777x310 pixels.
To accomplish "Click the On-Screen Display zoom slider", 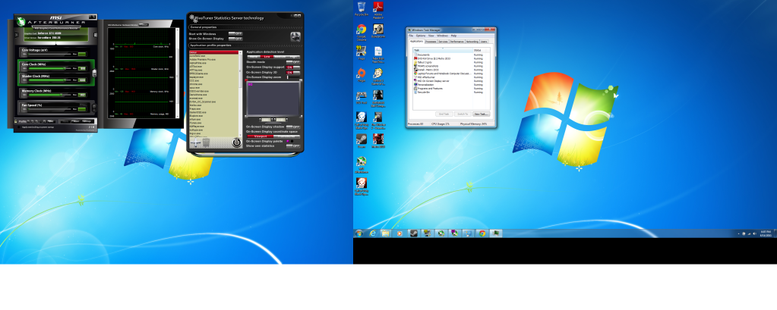I will pyautogui.click(x=293, y=77).
